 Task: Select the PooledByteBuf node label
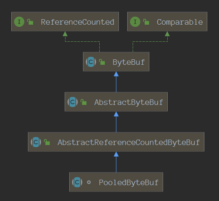[x=128, y=183]
